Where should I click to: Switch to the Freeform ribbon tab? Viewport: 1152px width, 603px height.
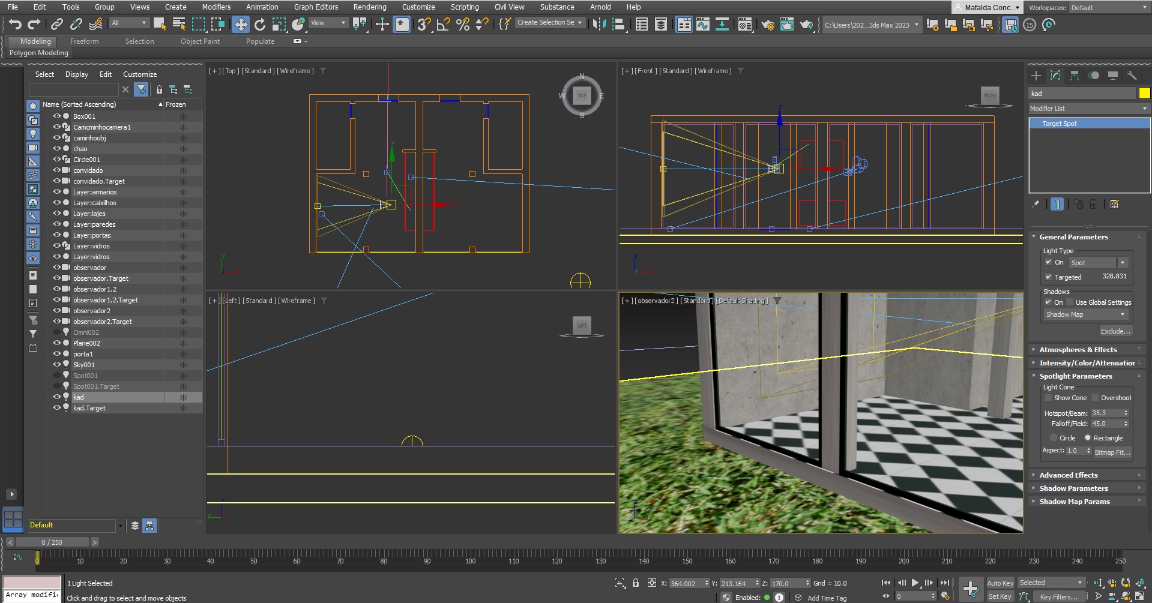(x=84, y=41)
